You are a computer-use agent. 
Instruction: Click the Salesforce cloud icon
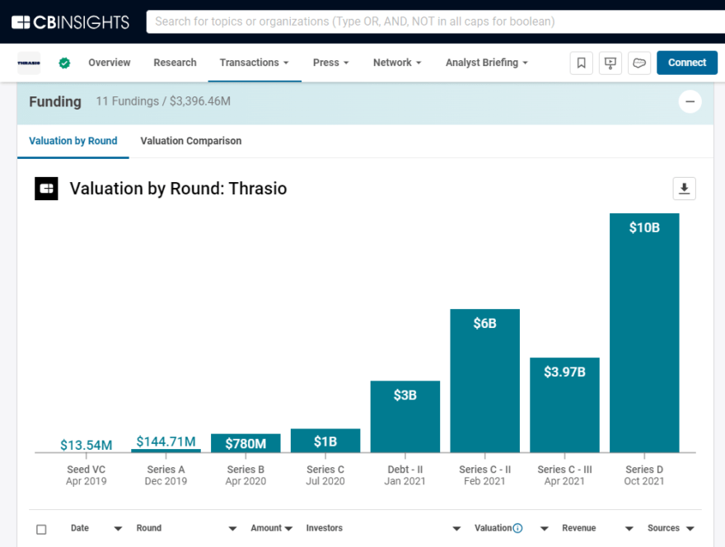pos(639,63)
